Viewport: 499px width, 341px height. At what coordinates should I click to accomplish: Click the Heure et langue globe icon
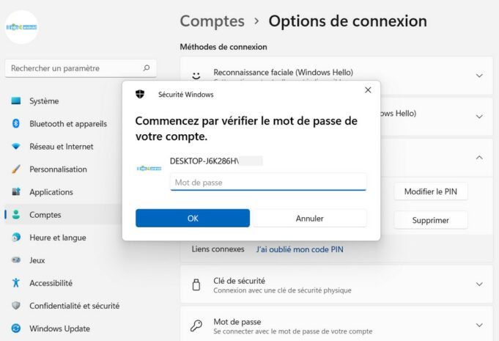[16, 238]
